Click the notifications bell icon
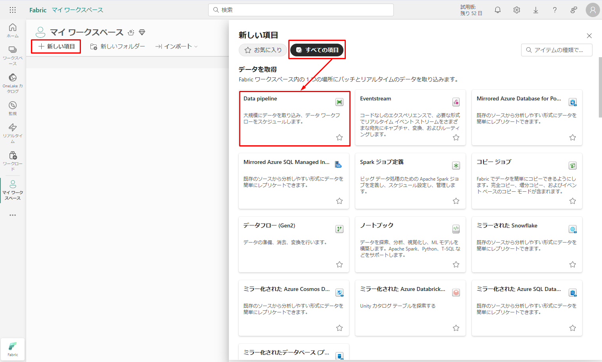Image resolution: width=602 pixels, height=362 pixels. pos(498,10)
